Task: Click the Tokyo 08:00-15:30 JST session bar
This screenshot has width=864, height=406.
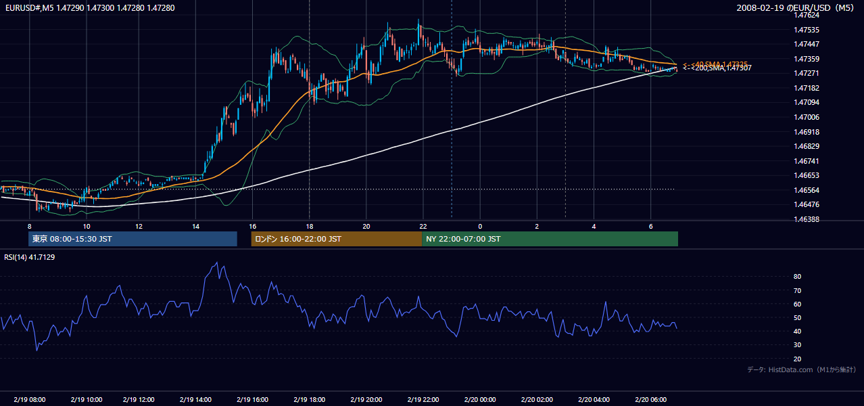Action: coord(133,239)
